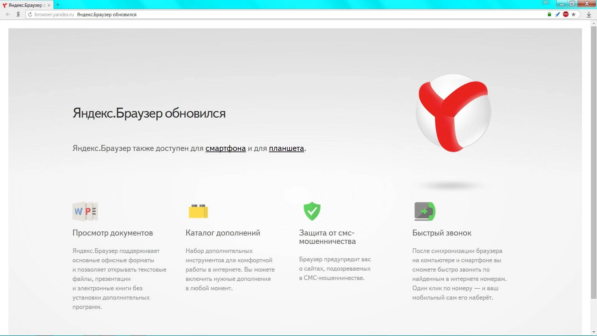The image size is (597, 336).
Task: Select the Яндекс.Браузер tab
Action: point(26,5)
